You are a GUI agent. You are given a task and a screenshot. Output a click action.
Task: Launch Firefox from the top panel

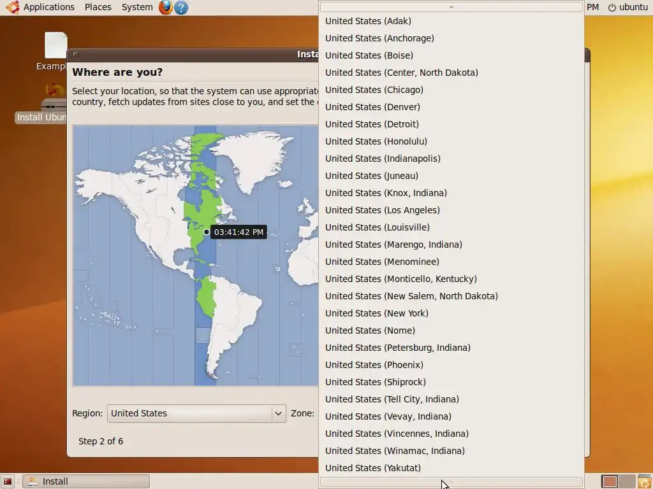click(165, 8)
